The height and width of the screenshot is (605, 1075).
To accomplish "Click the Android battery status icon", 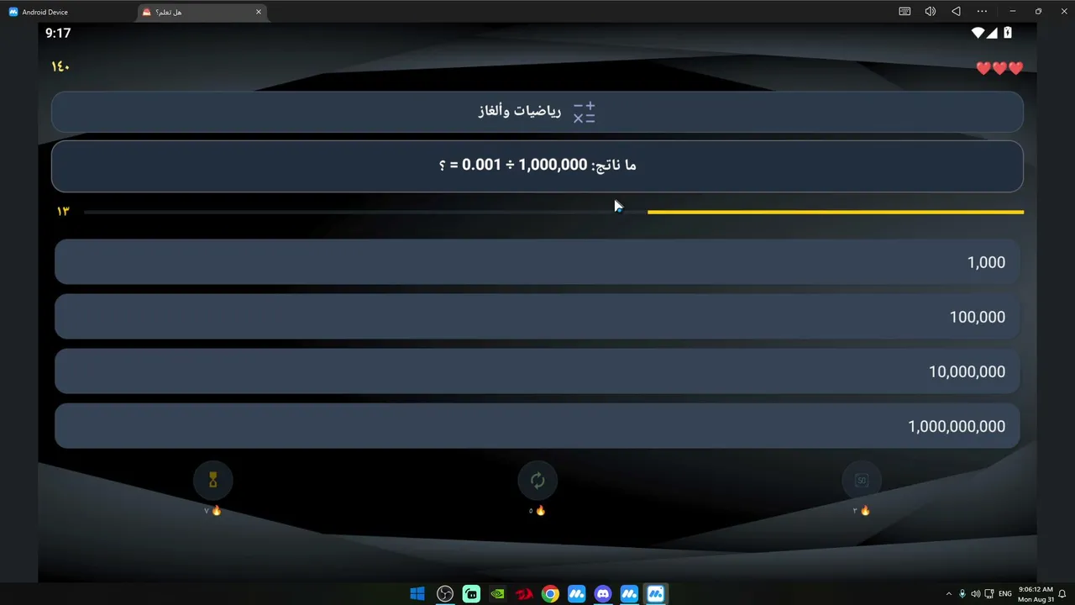I will click(1008, 33).
